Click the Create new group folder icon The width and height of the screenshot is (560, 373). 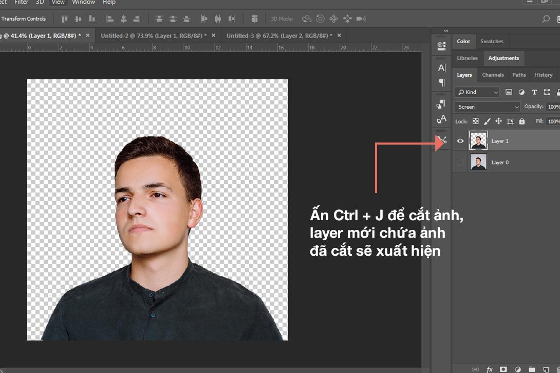pyautogui.click(x=533, y=368)
